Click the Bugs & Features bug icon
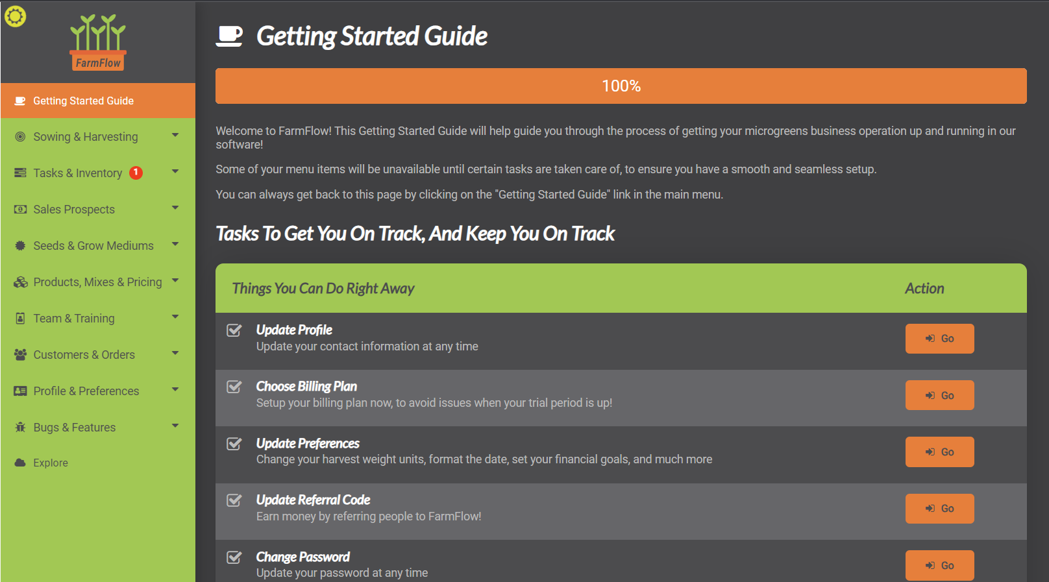Viewport: 1049px width, 582px height. 20,428
